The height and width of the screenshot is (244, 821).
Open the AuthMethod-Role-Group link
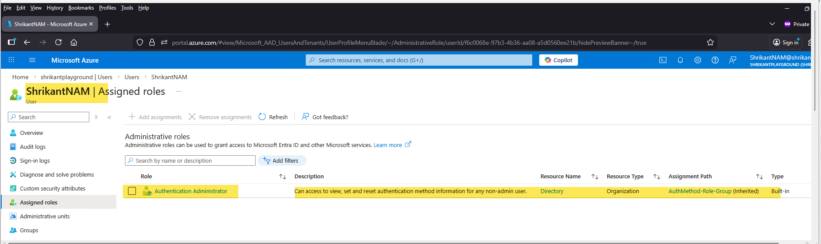700,191
